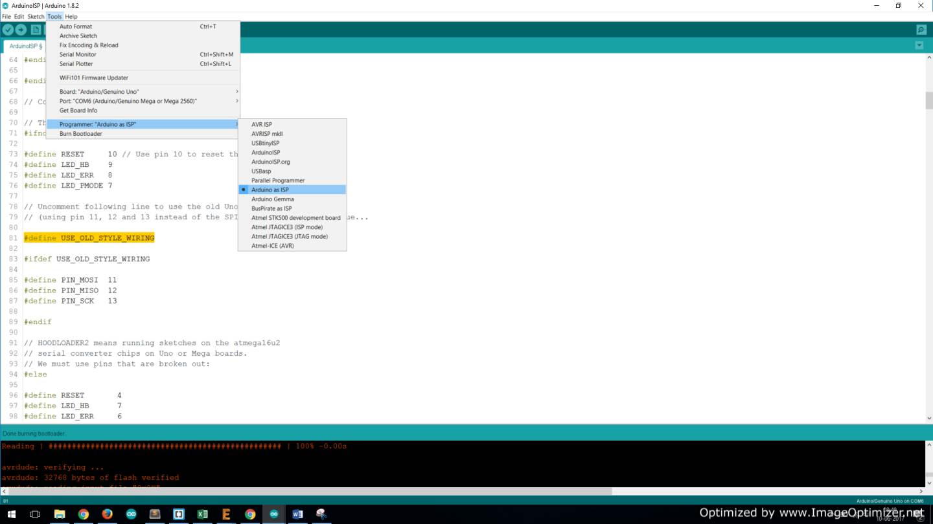Click the Upload arrow toolbar button

coord(21,30)
